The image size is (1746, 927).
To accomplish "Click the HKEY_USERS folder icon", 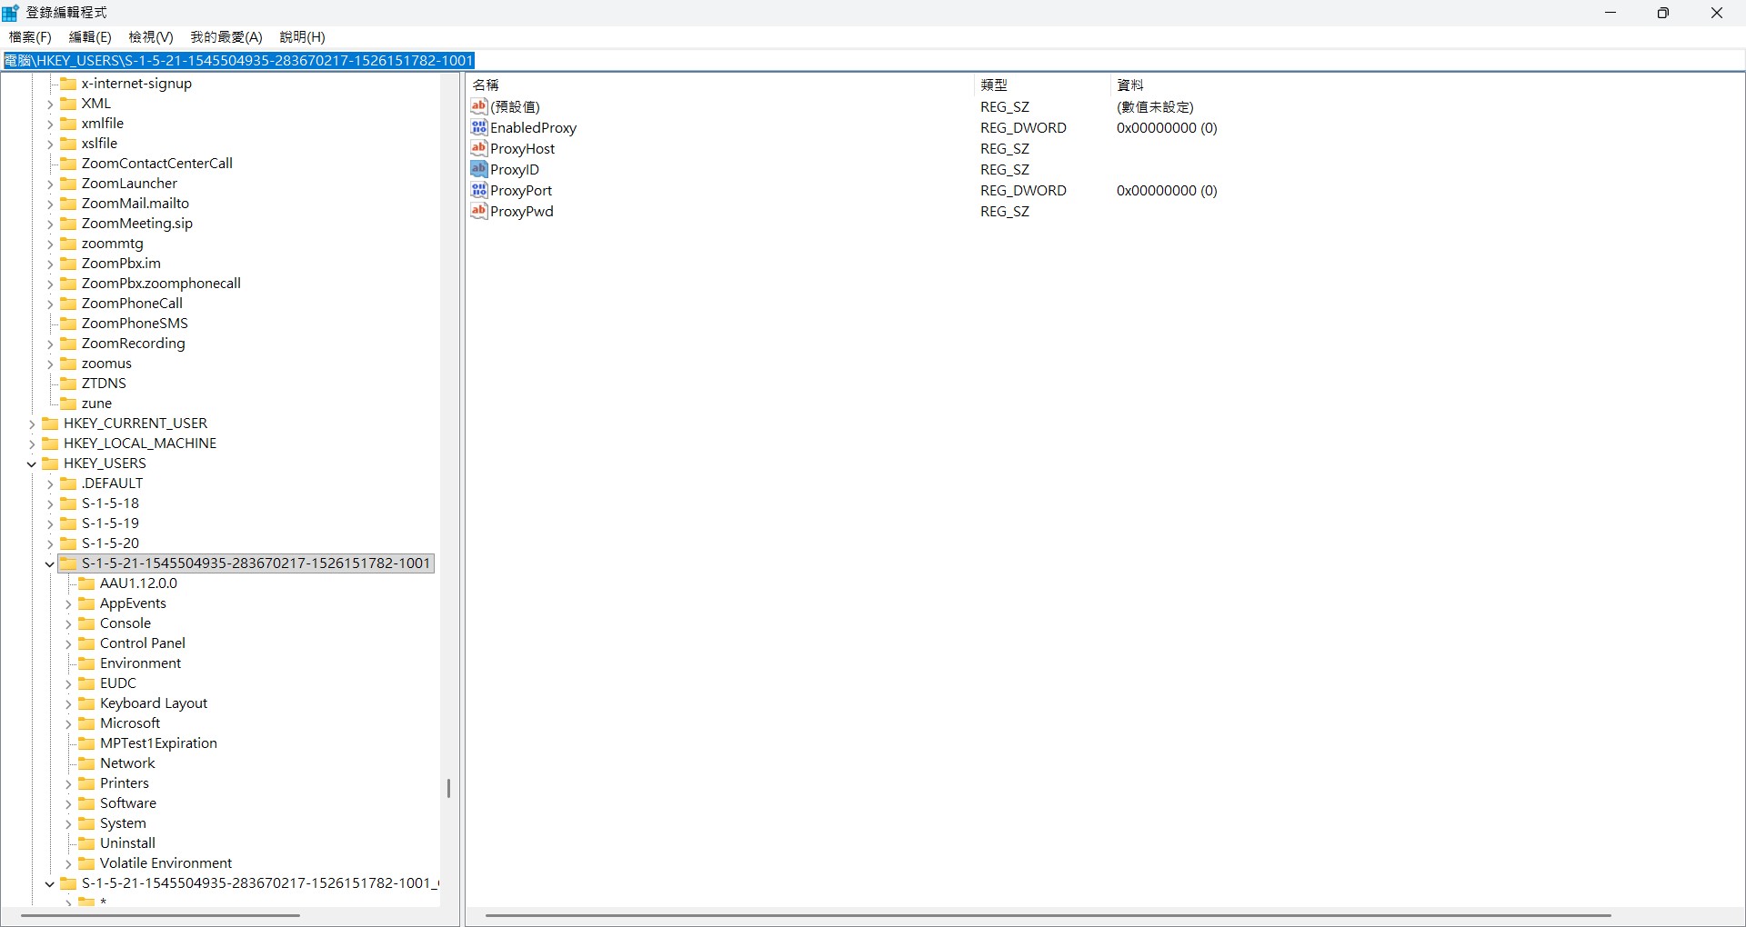I will pos(50,463).
